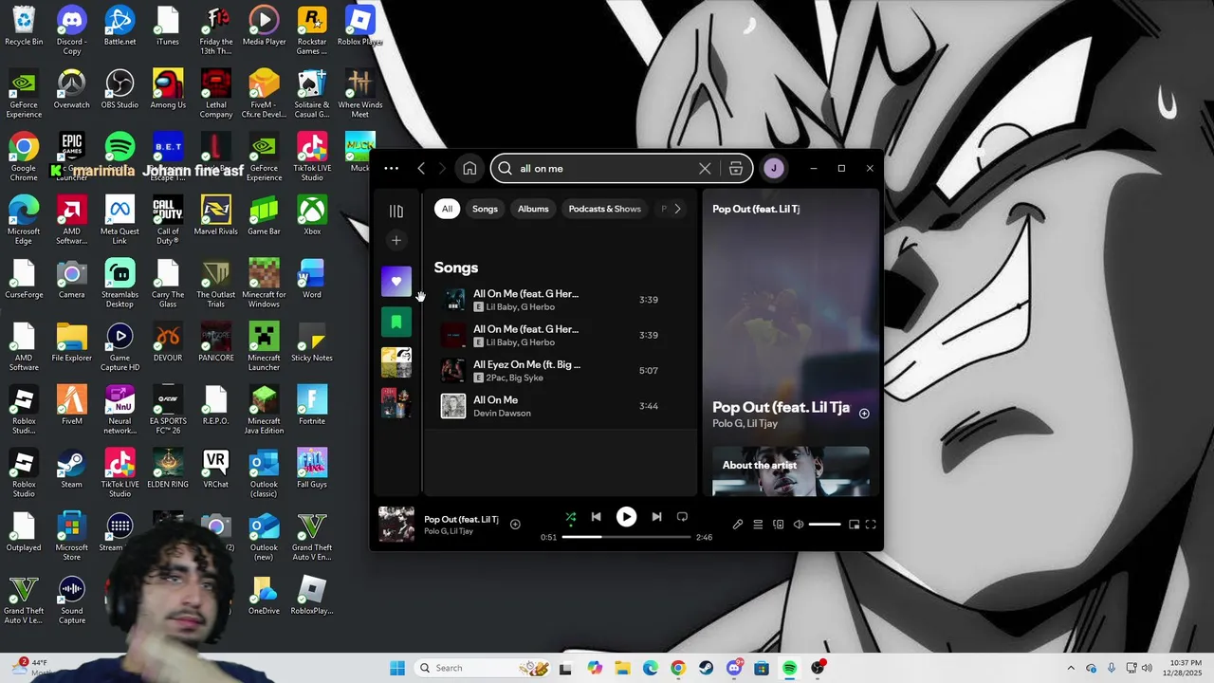Image resolution: width=1214 pixels, height=683 pixels.
Task: Clear the Spotify search field
Action: tap(705, 169)
